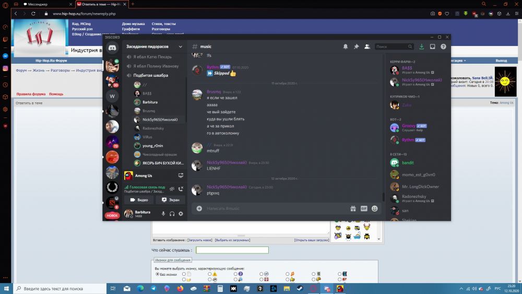Open the server with the W icon
Image resolution: width=522 pixels, height=294 pixels.
(112, 96)
